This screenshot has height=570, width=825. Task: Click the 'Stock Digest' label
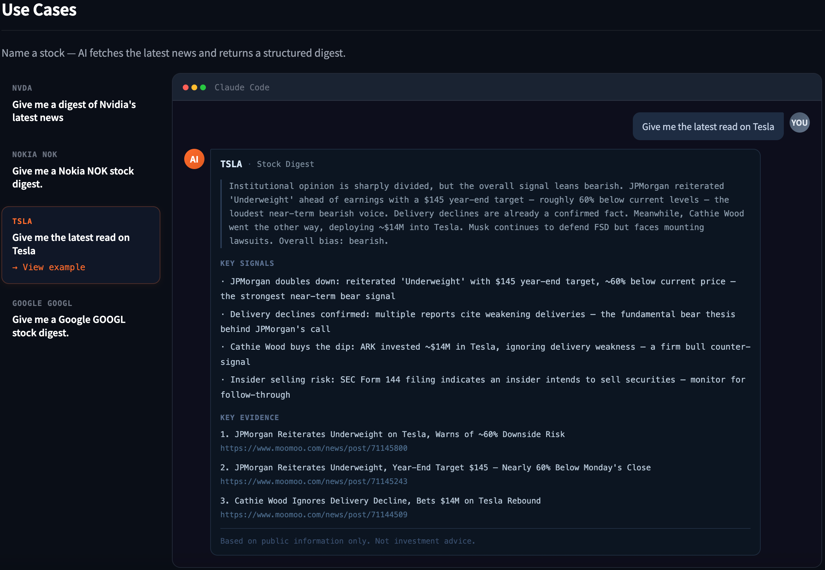coord(285,164)
